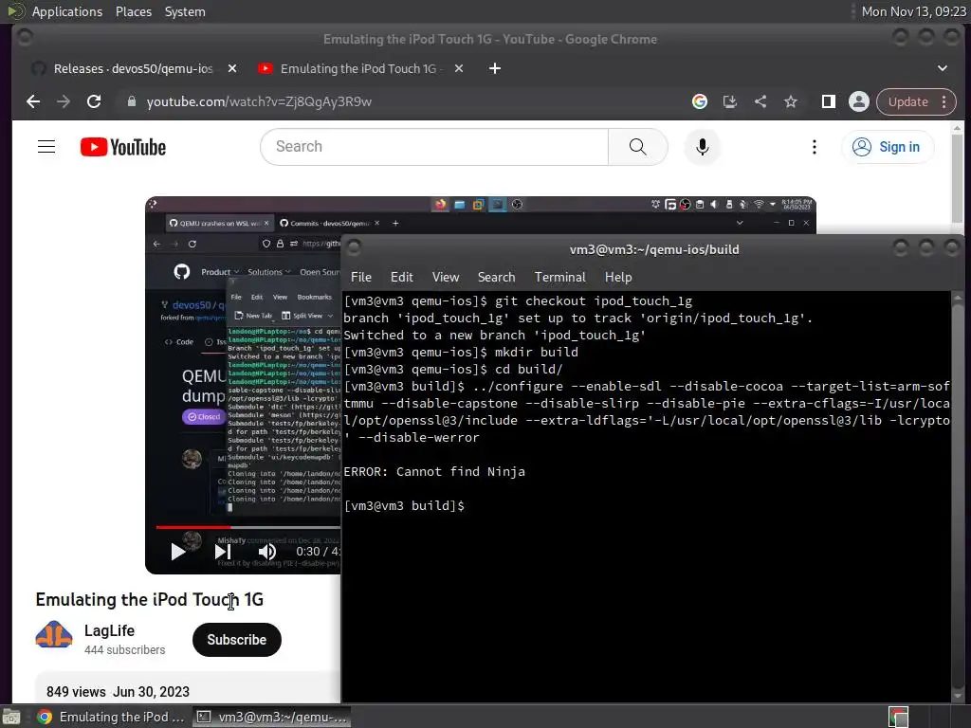971x728 pixels.
Task: Click video title Emulating the iPod Touch 1G
Action: coord(149,599)
